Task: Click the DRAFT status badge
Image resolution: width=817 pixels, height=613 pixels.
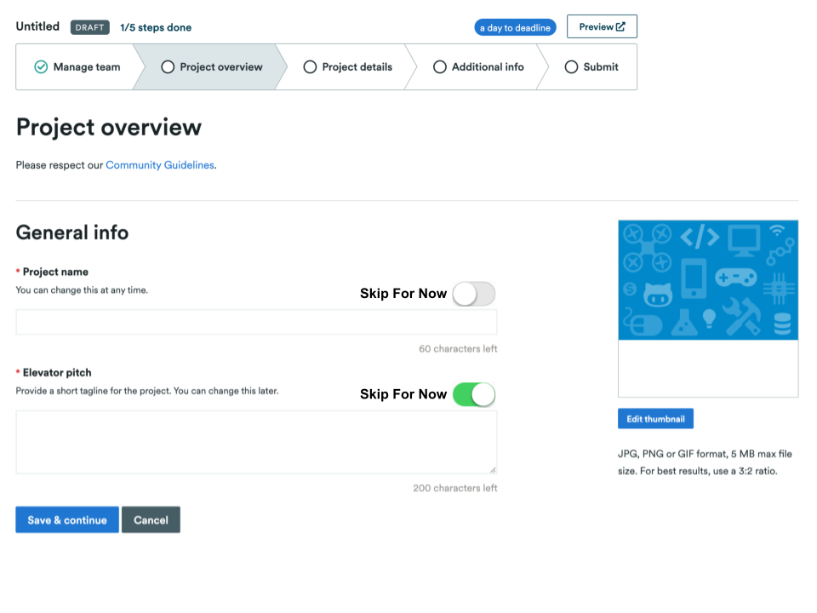Action: click(90, 27)
